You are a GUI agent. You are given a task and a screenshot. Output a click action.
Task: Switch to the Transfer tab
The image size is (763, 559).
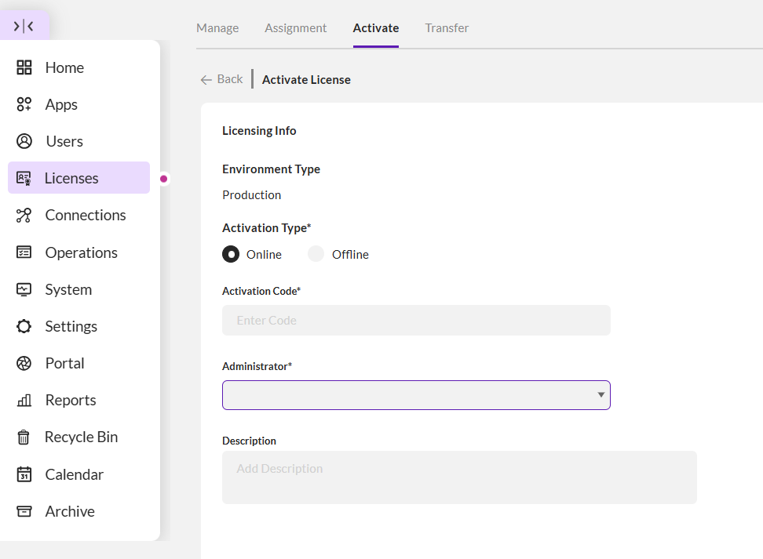point(447,27)
